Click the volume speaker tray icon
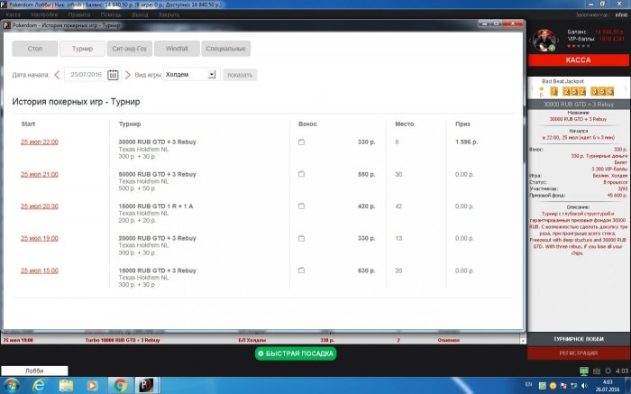Viewport: 631px width, 394px height. point(583,386)
